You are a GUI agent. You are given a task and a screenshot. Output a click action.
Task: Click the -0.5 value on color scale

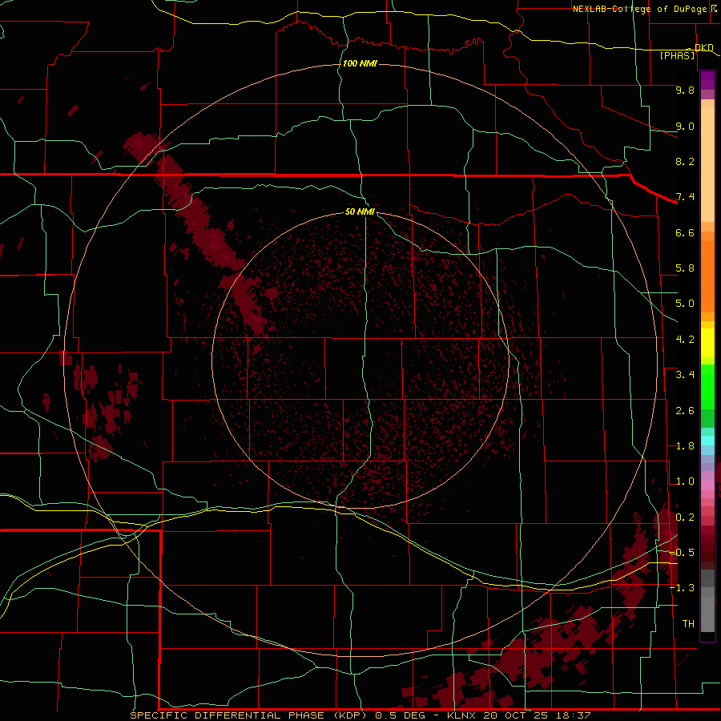pos(683,553)
